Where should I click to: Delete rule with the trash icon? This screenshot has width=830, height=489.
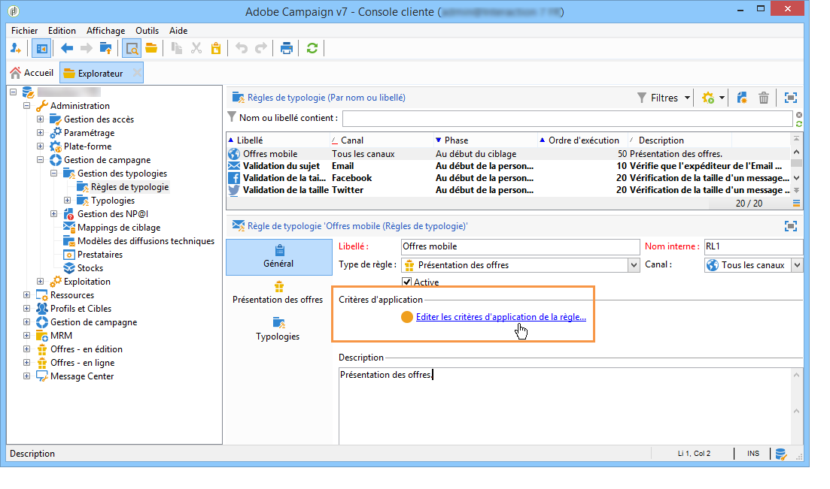tap(763, 98)
